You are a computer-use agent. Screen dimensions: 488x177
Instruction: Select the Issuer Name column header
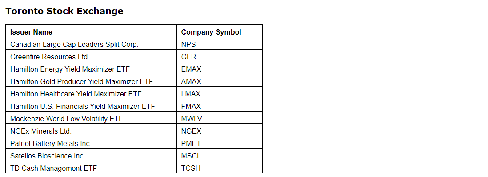31,32
